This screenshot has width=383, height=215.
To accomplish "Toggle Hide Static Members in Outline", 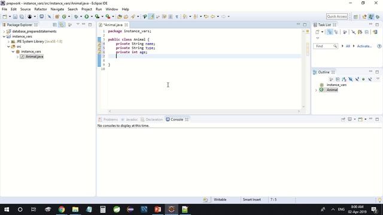I will pos(357,79).
